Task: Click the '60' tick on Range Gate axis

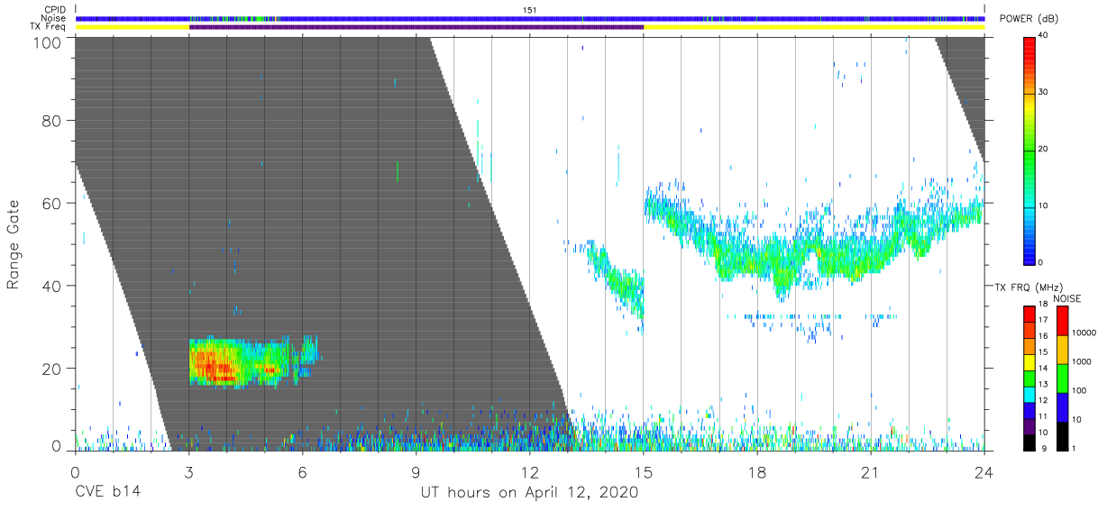Action: [x=53, y=204]
